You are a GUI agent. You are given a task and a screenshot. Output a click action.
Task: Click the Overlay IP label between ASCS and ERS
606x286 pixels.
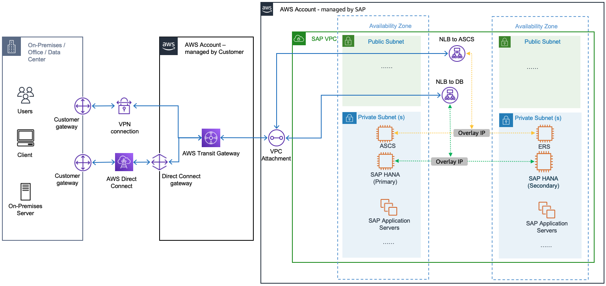(471, 133)
